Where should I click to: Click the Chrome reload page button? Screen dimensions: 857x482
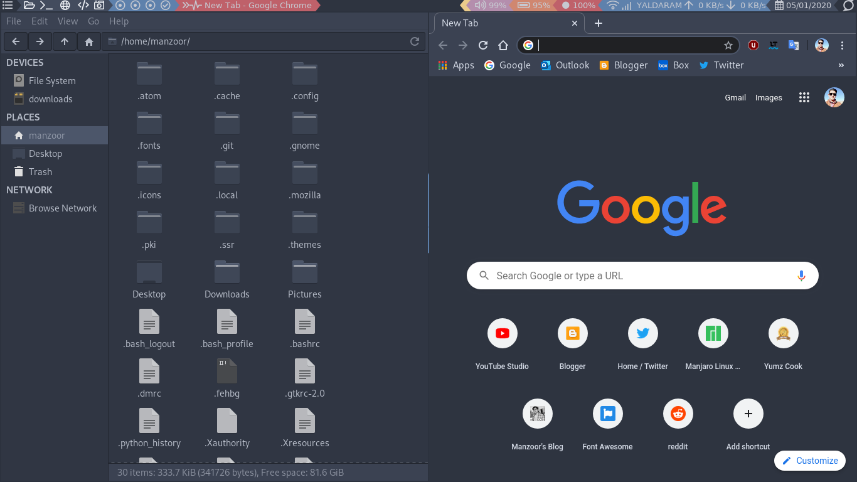(x=483, y=45)
